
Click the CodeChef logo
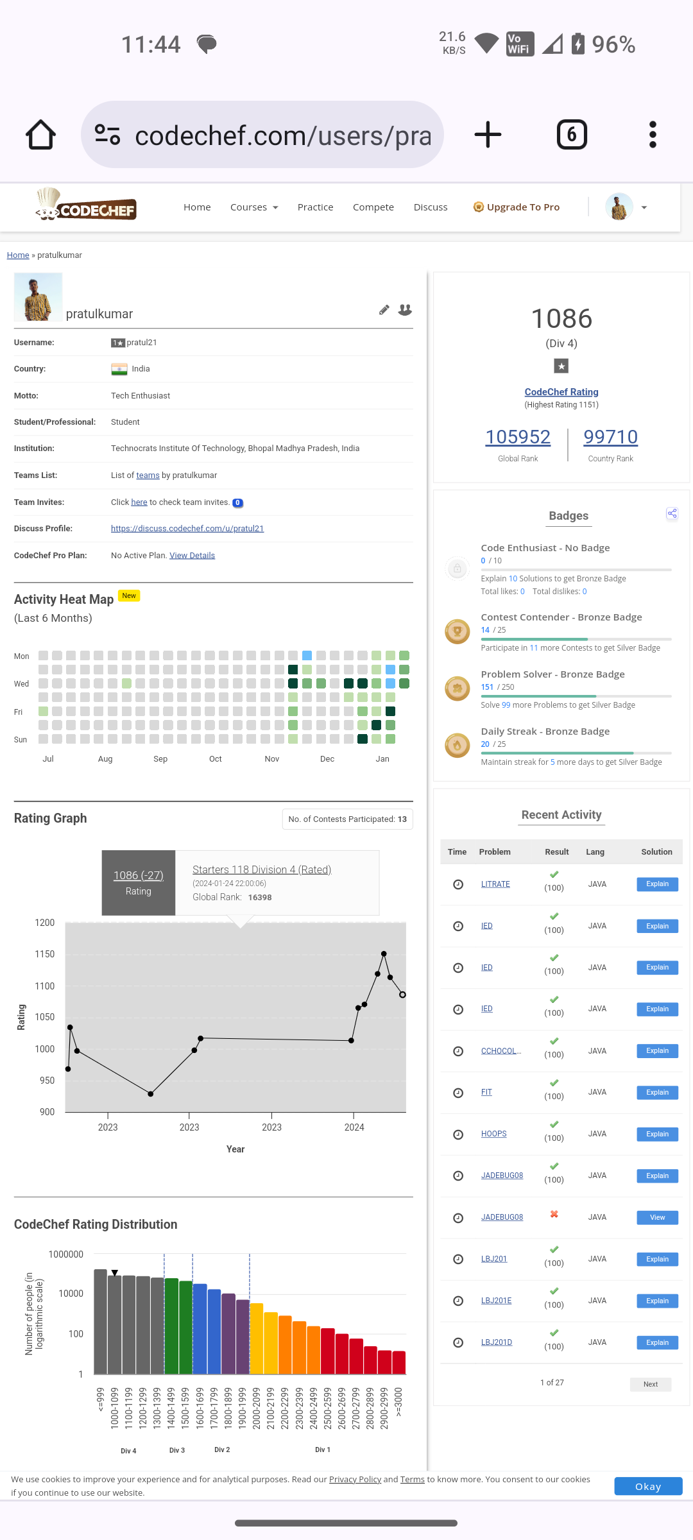86,205
